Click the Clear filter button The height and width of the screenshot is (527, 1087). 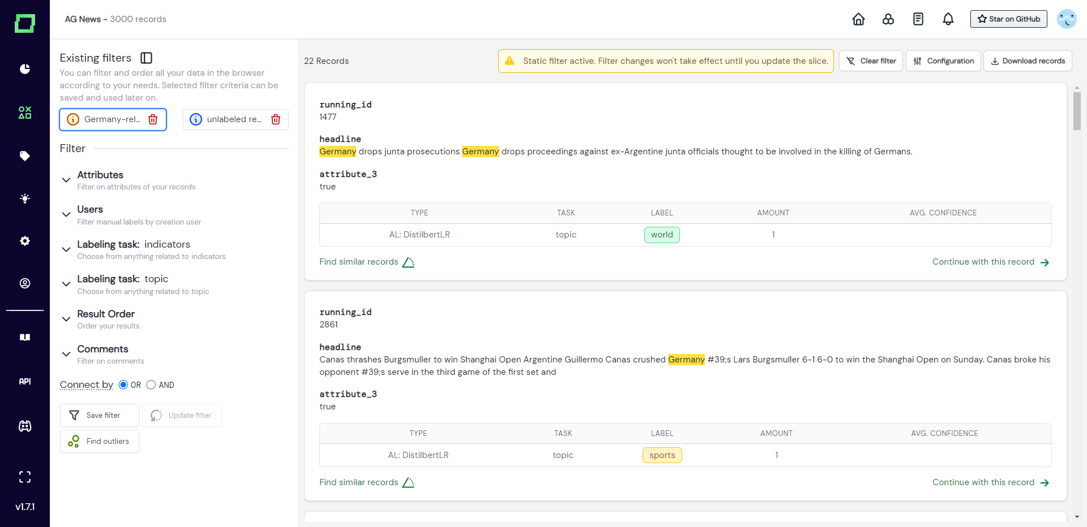(x=871, y=61)
